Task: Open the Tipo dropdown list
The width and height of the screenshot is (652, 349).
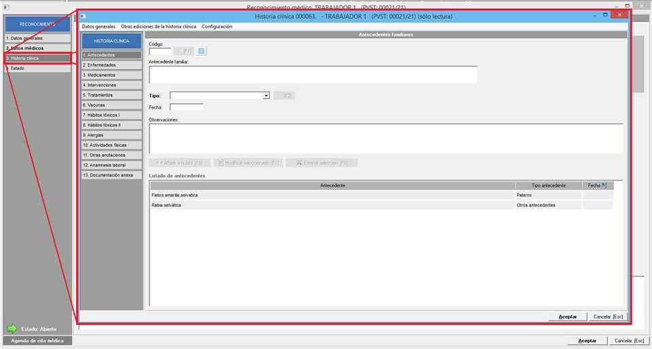Action: pos(266,96)
